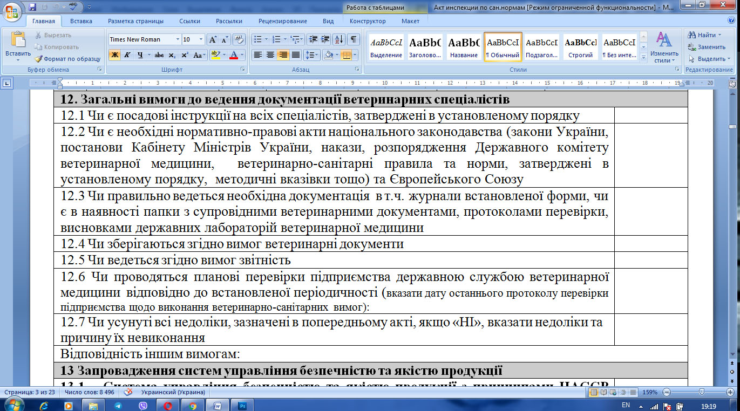Save the document from Quick Access Toolbar
The height and width of the screenshot is (411, 740).
[x=33, y=8]
